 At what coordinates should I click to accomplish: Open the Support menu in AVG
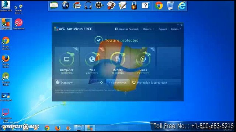coord(163,29)
